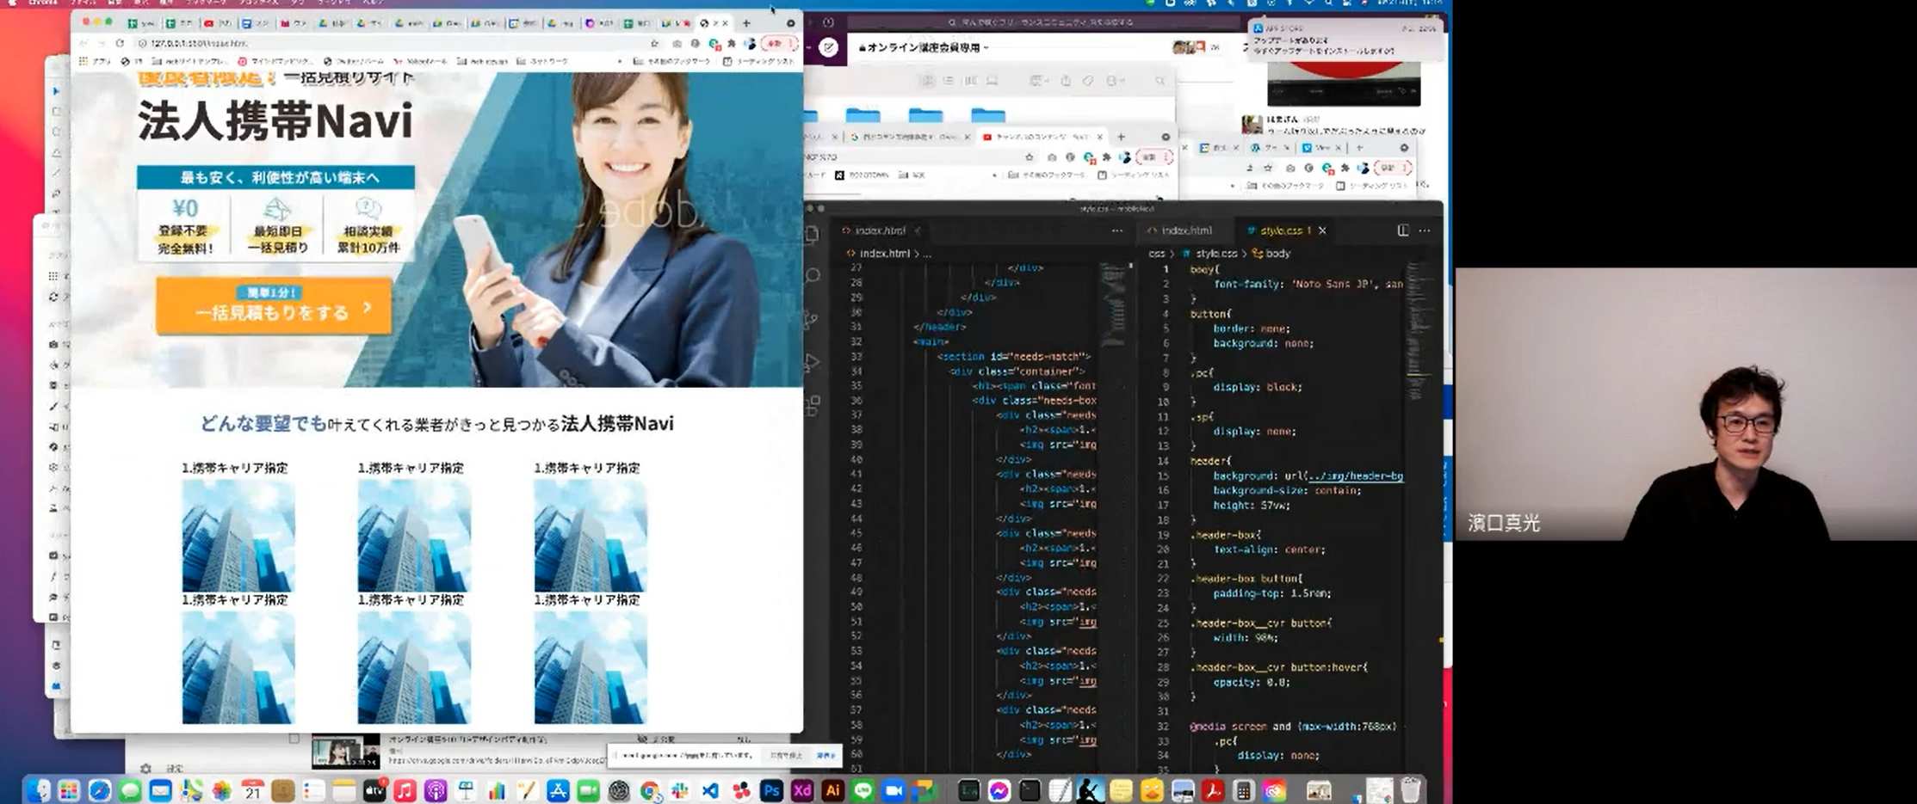Open Chrome menu three dots
Image resolution: width=1917 pixels, height=804 pixels.
[x=790, y=43]
